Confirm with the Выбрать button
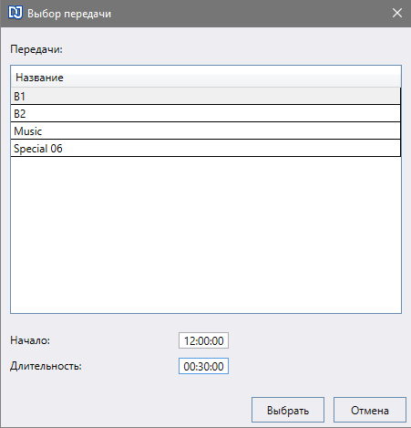The width and height of the screenshot is (411, 428). 288,410
